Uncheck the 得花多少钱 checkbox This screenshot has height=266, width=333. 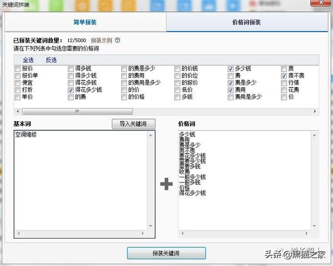pos(71,90)
